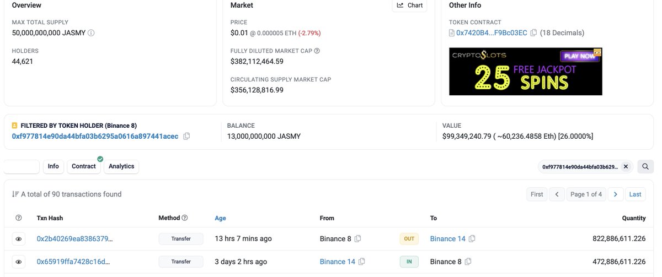This screenshot has height=277, width=662.
Task: Open token contract link 0x7420B4...F9Bc03EC
Action: (x=492, y=33)
